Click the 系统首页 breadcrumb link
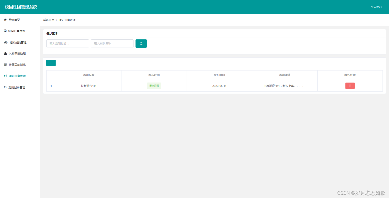The height and width of the screenshot is (198, 389). pyautogui.click(x=49, y=20)
